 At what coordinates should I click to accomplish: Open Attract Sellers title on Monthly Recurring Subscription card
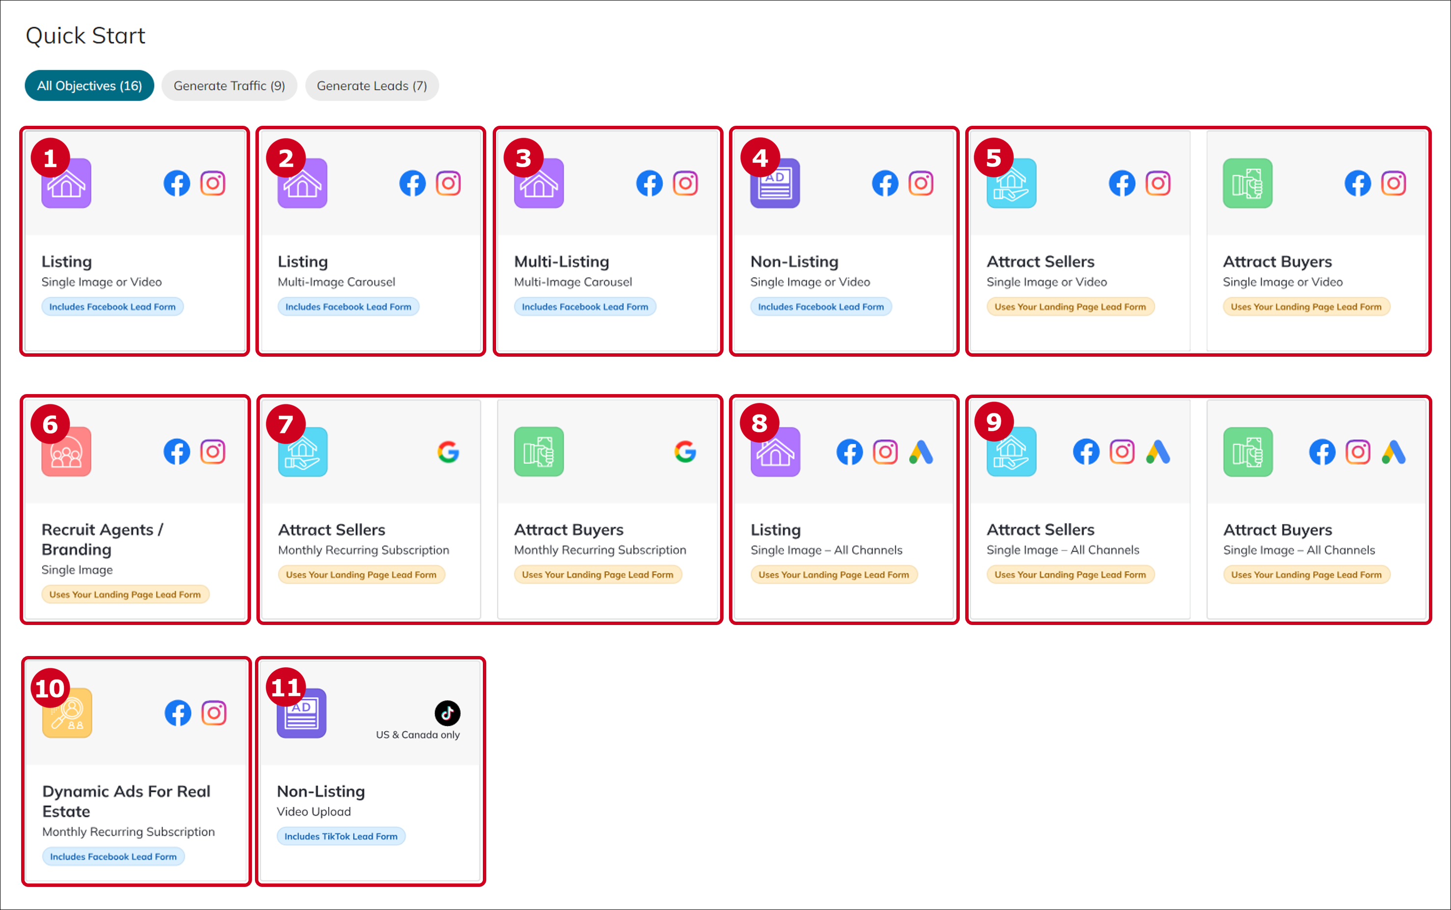(332, 530)
